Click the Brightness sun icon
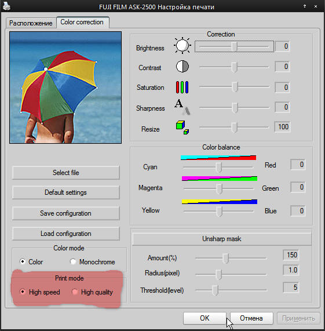 (x=182, y=46)
